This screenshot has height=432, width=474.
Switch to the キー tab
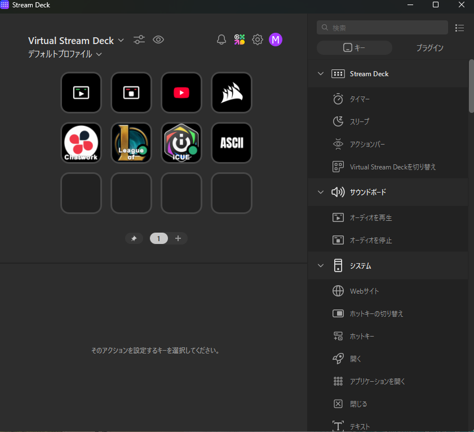(x=355, y=47)
